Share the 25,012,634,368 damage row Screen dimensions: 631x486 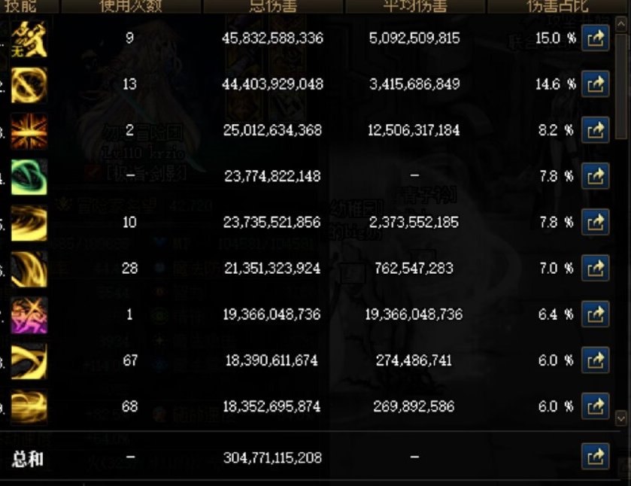595,130
